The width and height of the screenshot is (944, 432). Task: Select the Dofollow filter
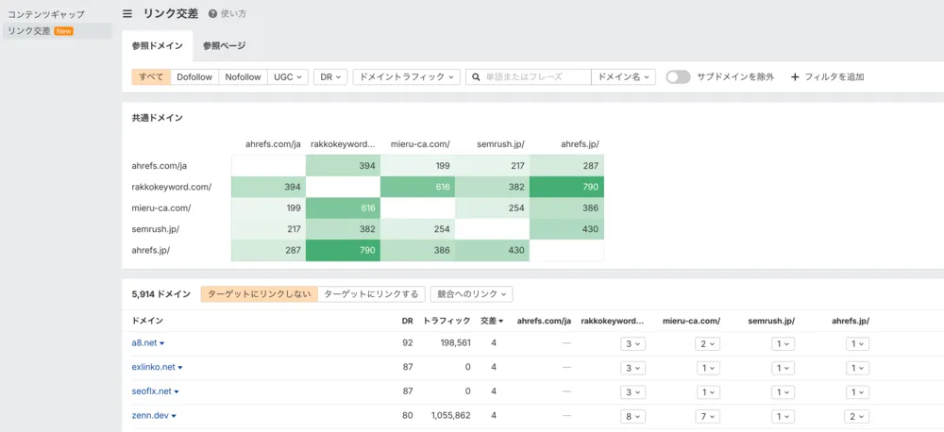click(x=194, y=77)
